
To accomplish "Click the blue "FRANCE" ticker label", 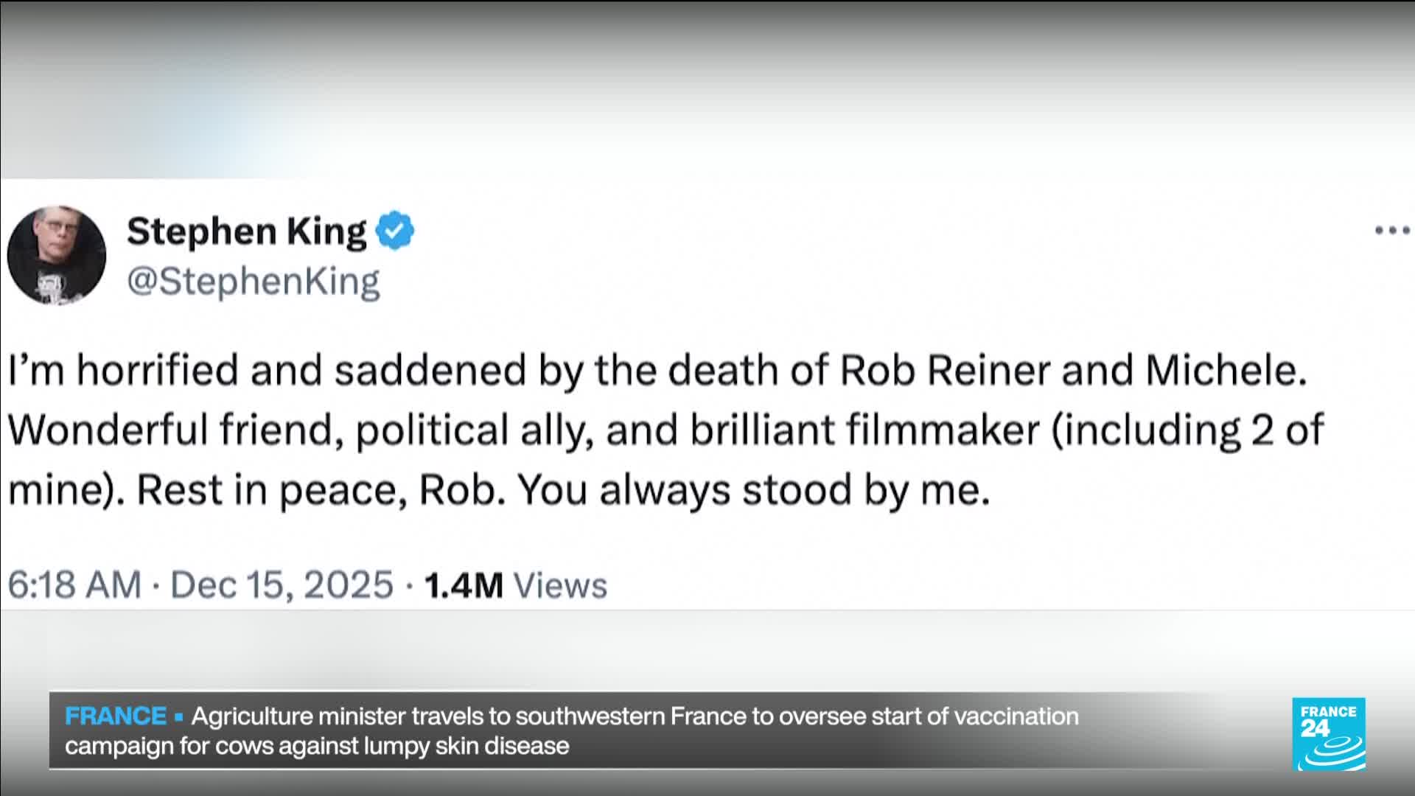I will point(116,716).
